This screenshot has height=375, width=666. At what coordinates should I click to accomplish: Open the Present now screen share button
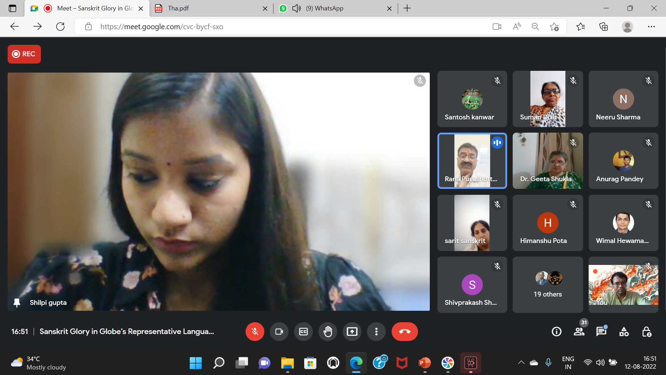coord(352,332)
